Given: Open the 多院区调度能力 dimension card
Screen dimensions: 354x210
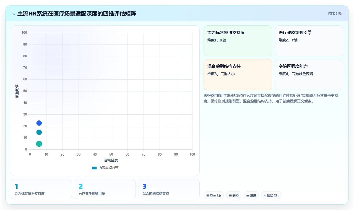Looking at the screenshot, I should 309,75.
